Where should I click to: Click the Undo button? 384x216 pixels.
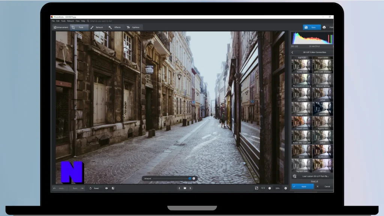tap(59, 188)
